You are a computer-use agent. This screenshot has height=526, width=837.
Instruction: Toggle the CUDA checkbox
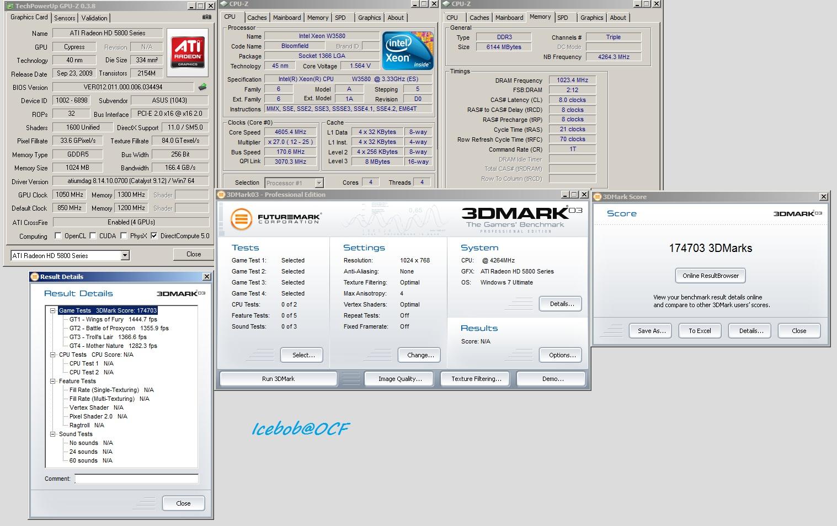click(93, 236)
